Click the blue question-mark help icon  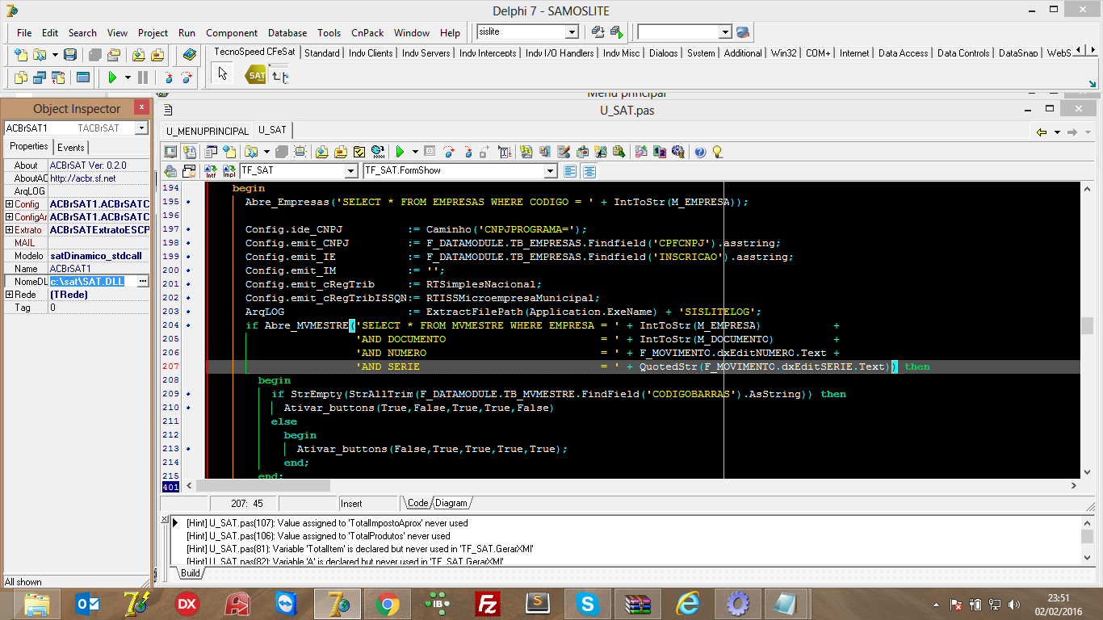pos(699,151)
